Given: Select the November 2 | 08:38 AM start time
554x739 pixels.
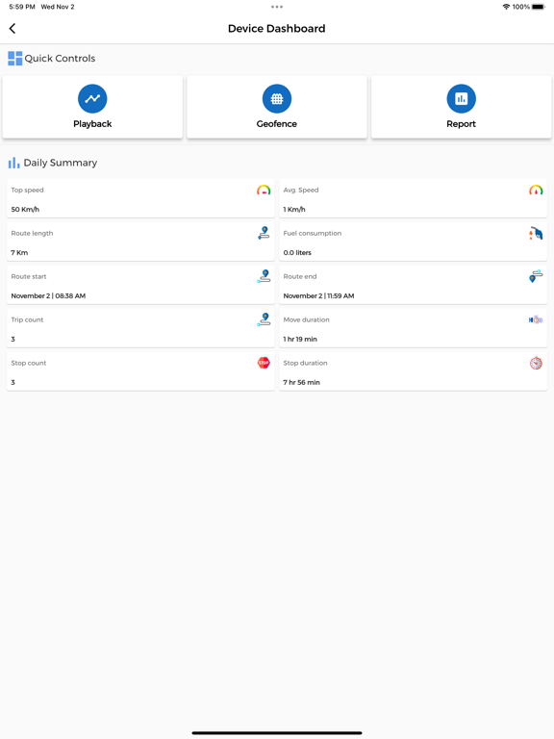Looking at the screenshot, I should tap(48, 296).
